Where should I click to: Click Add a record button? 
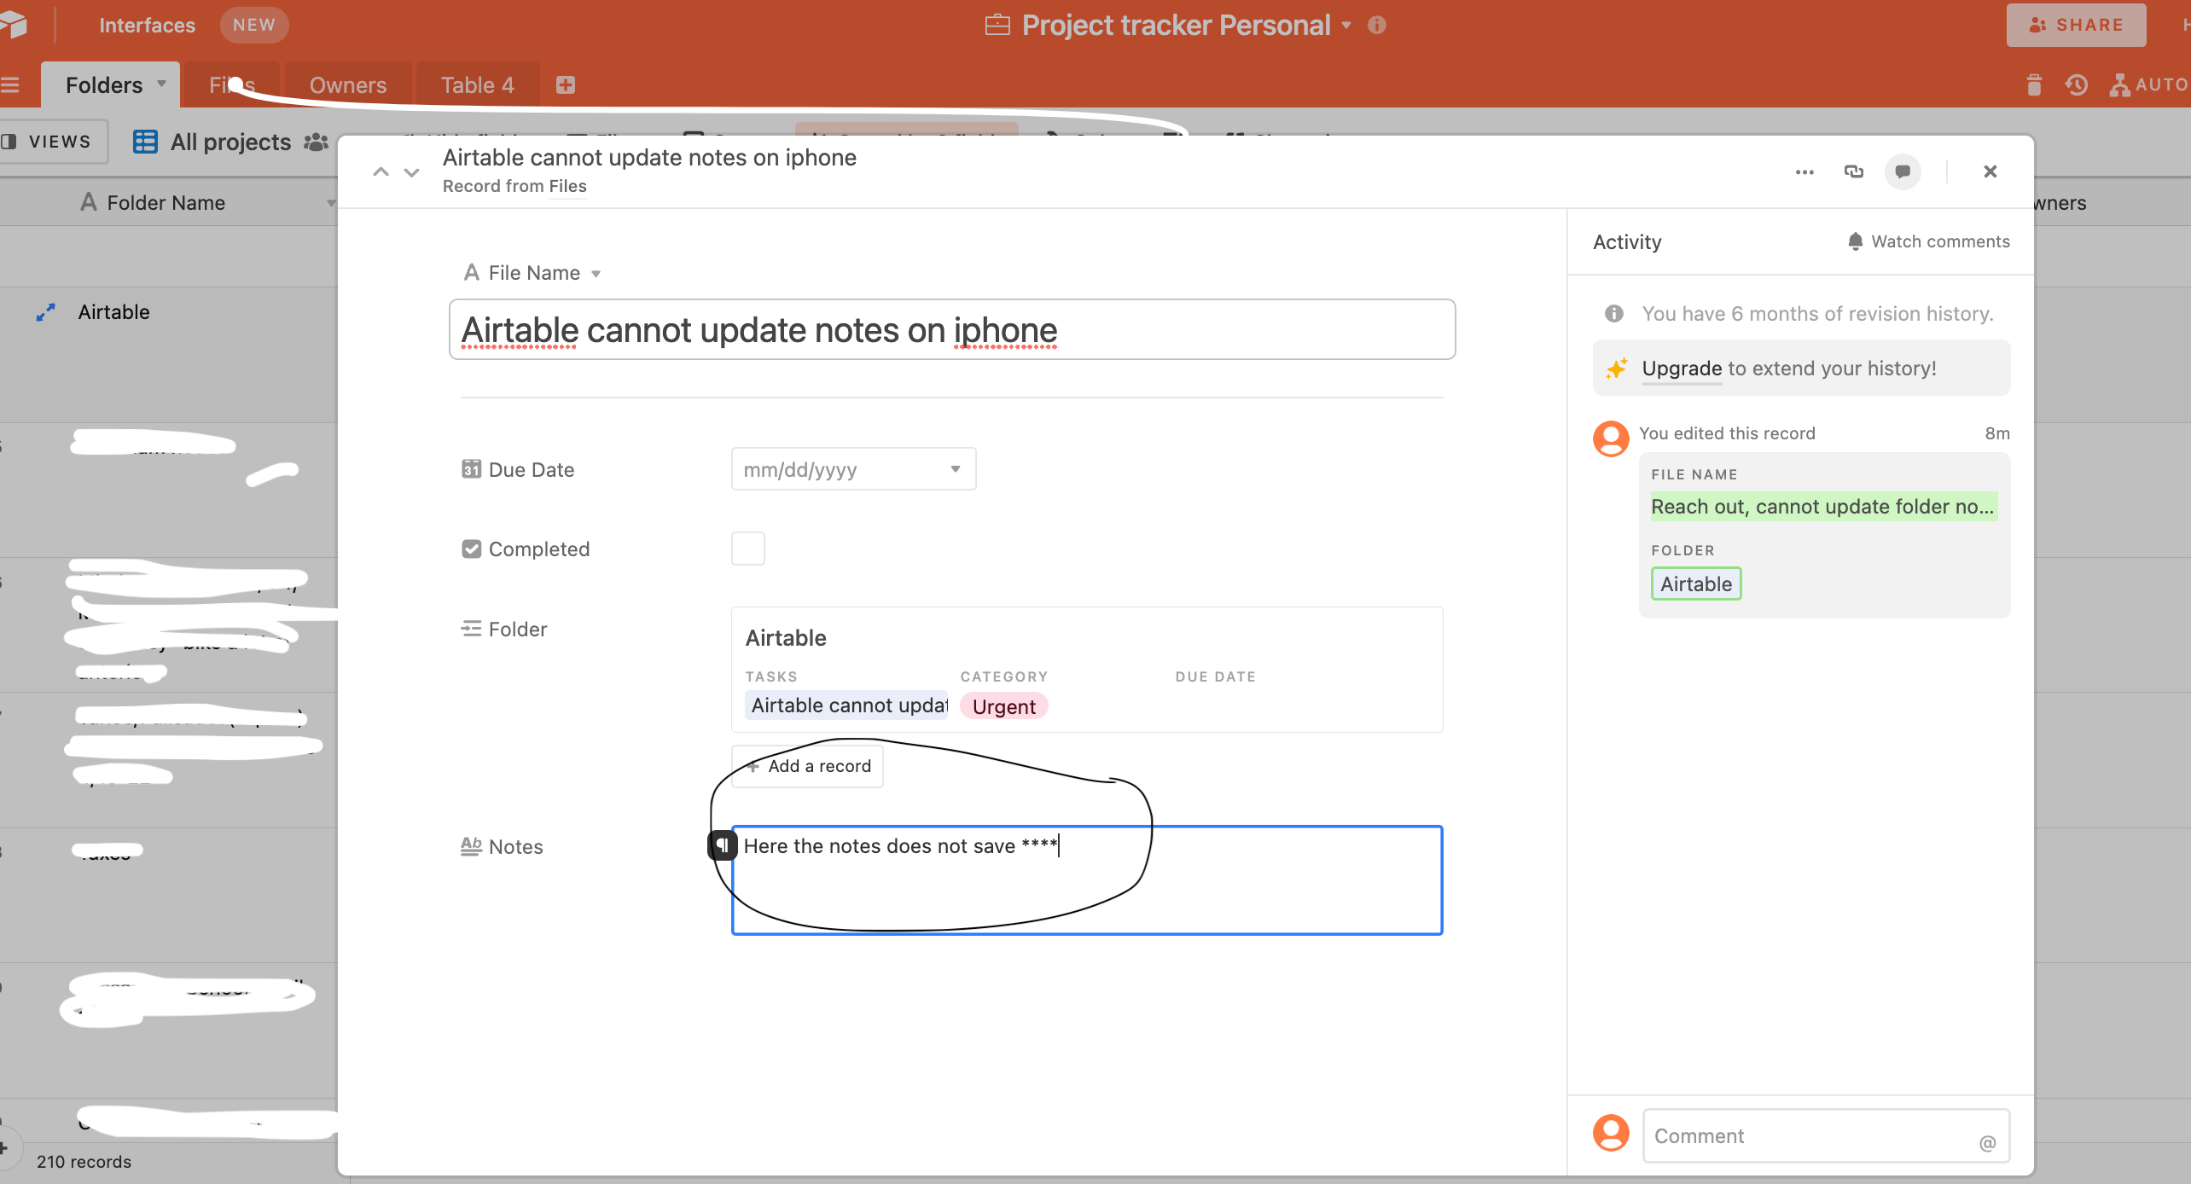[x=807, y=766]
